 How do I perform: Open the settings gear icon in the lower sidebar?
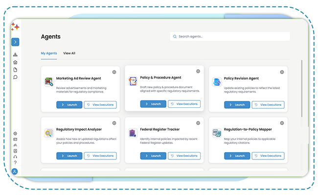[15, 134]
